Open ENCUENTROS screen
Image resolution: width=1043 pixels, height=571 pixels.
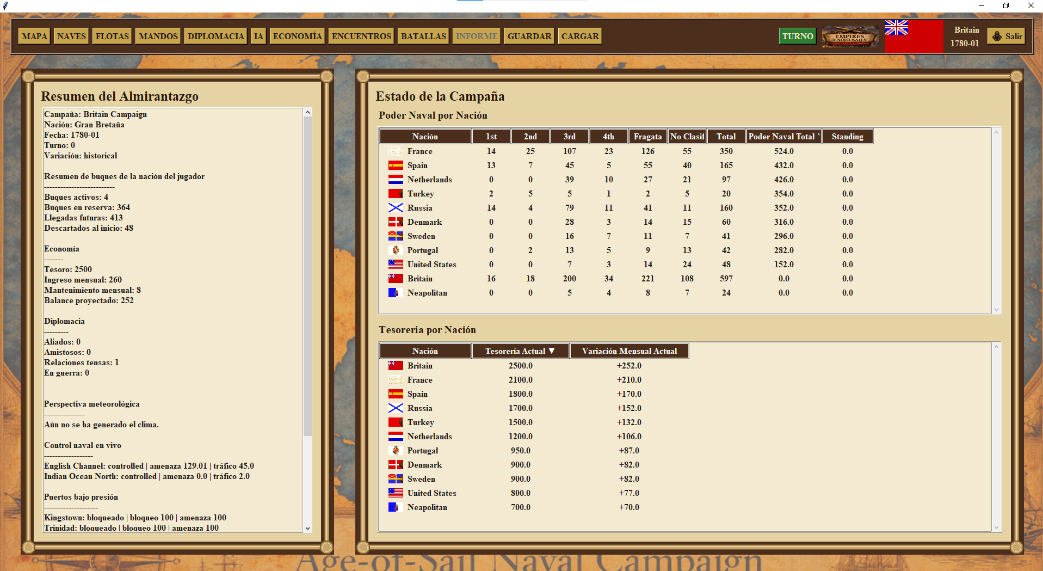(x=361, y=36)
